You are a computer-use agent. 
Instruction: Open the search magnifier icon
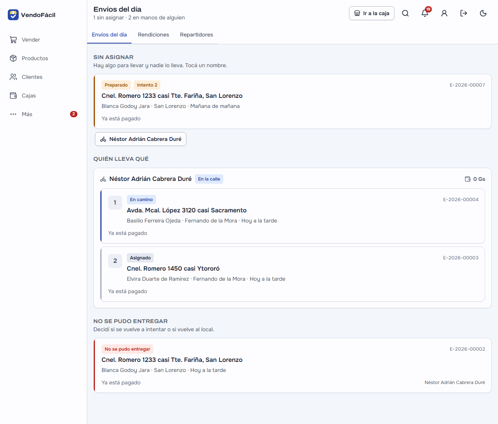click(x=405, y=13)
